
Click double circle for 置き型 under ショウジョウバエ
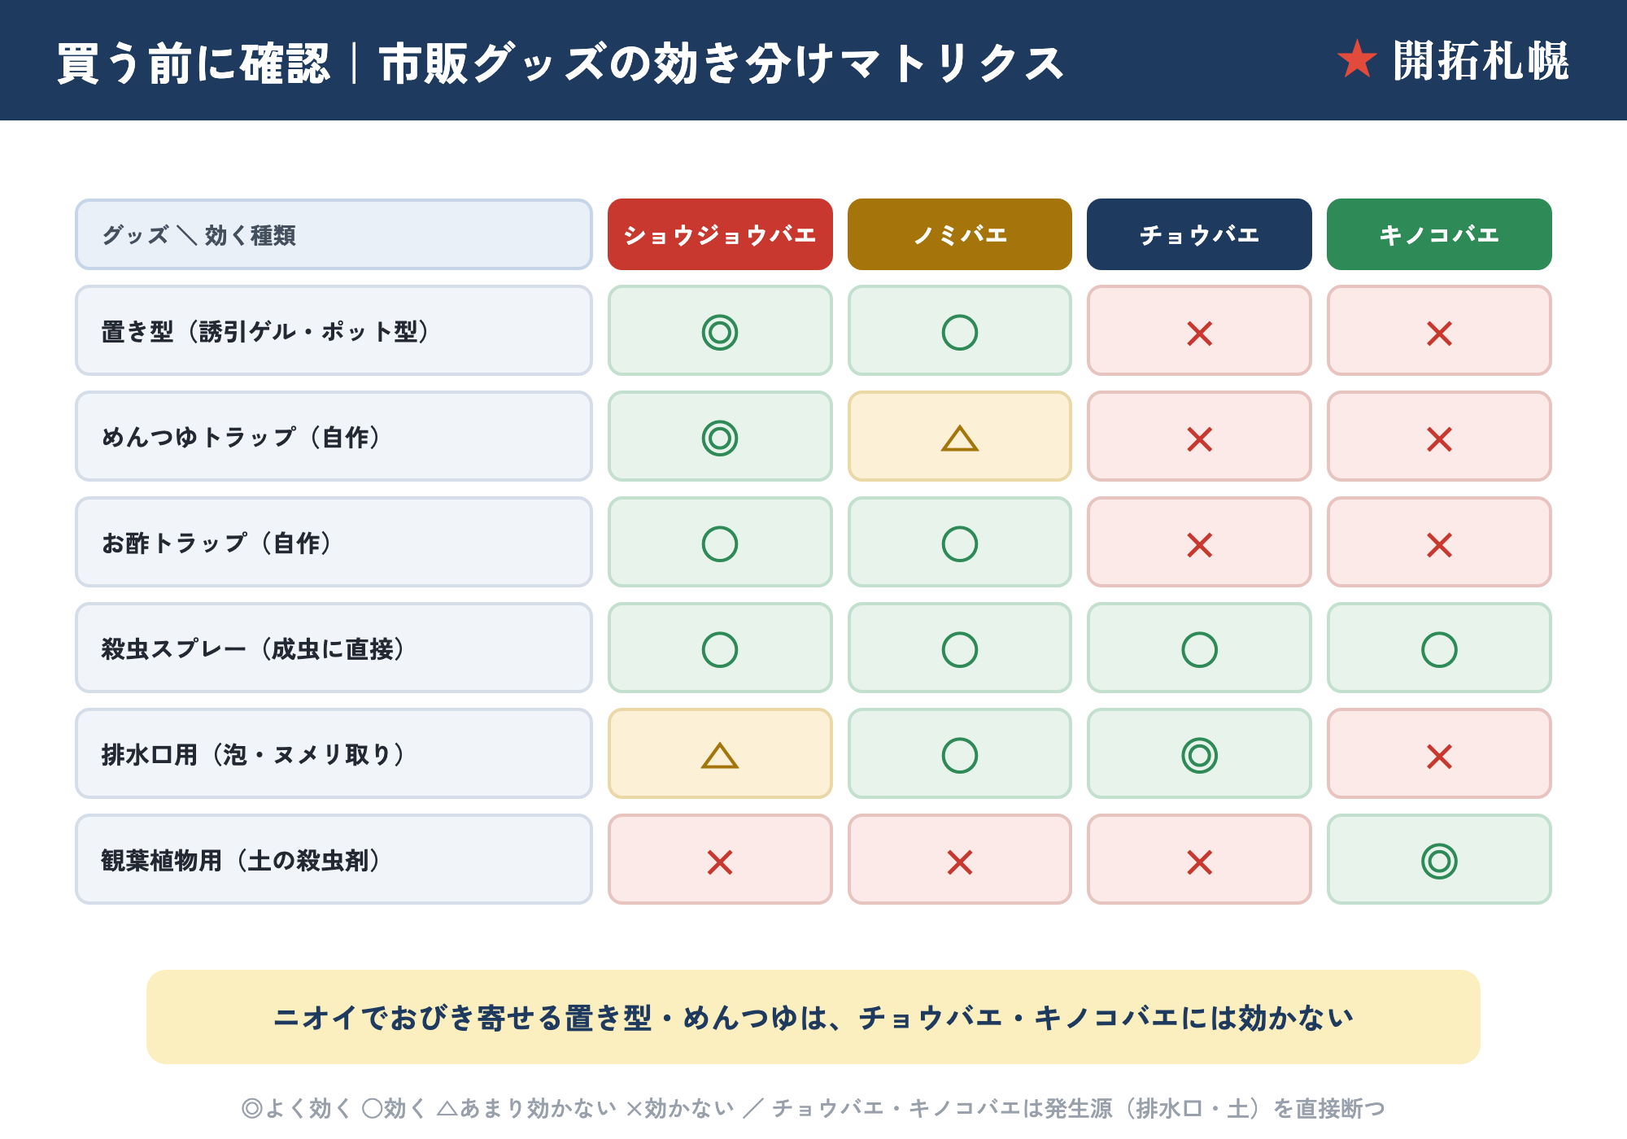[x=720, y=332]
